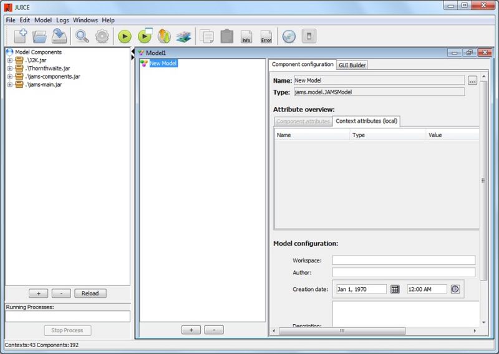Click the magnifying glass search icon

pyautogui.click(x=82, y=36)
